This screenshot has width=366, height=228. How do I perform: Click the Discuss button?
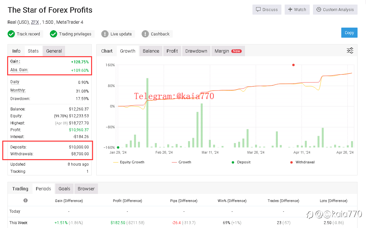pyautogui.click(x=267, y=9)
